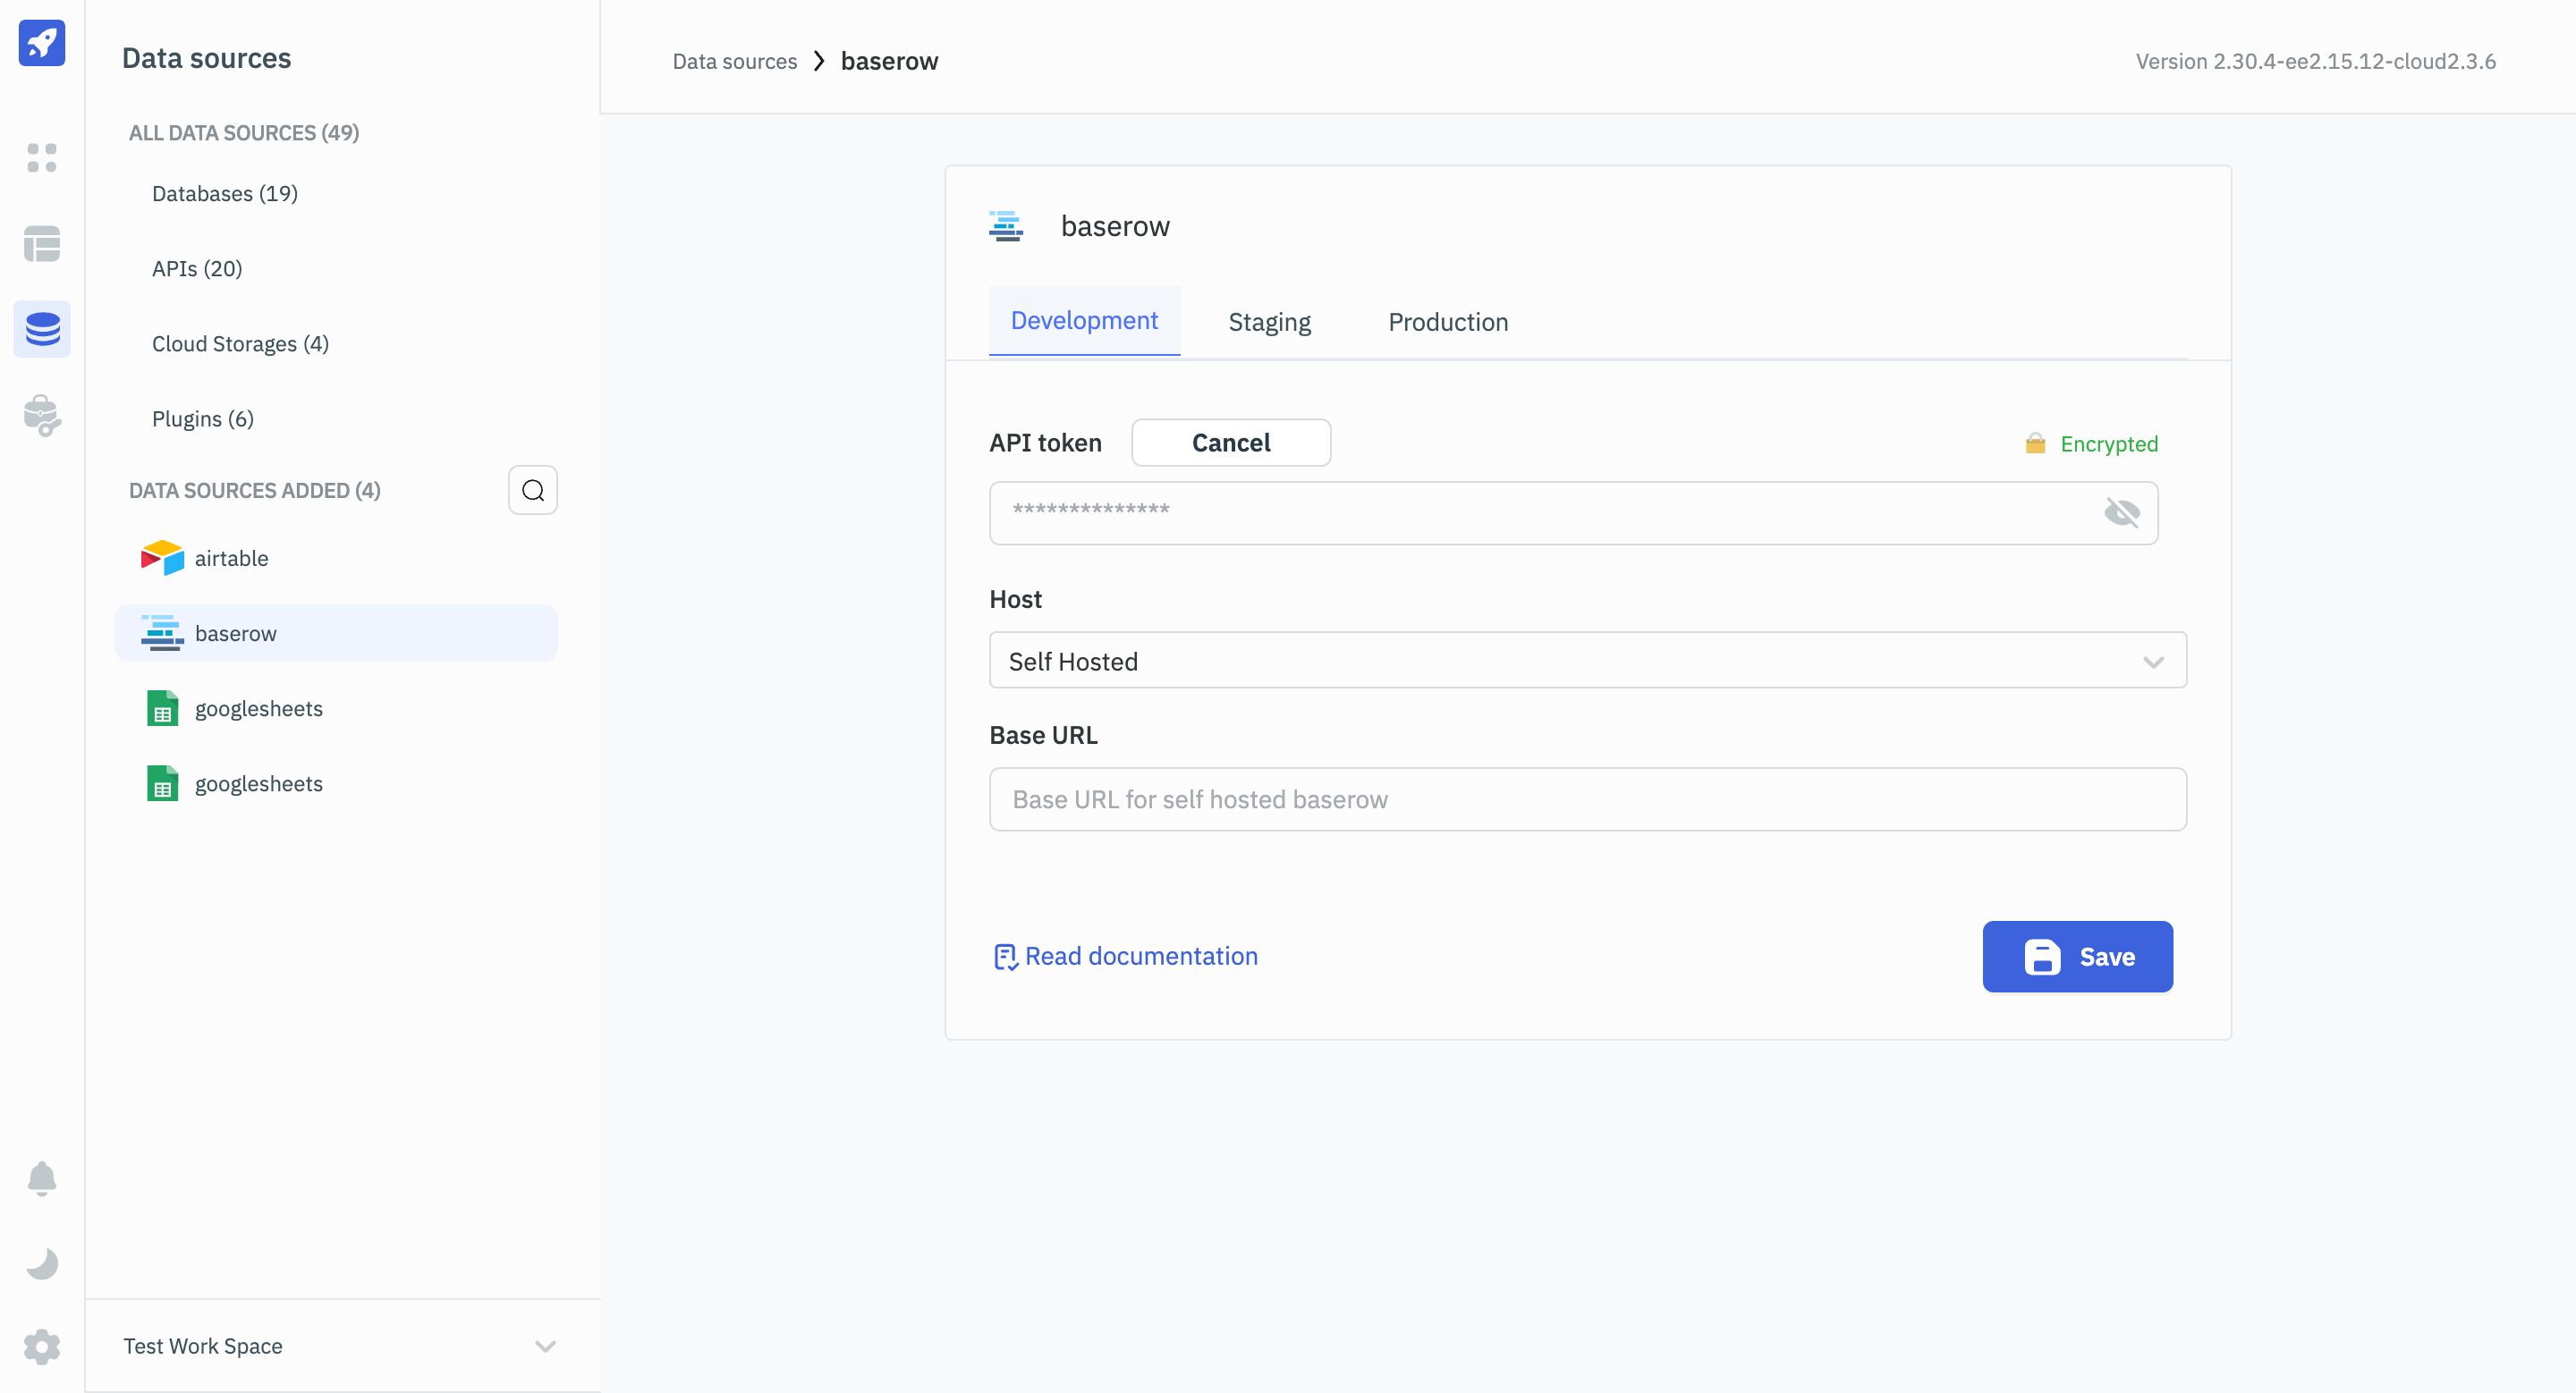Open the ToolJet database table icon

pyautogui.click(x=42, y=244)
